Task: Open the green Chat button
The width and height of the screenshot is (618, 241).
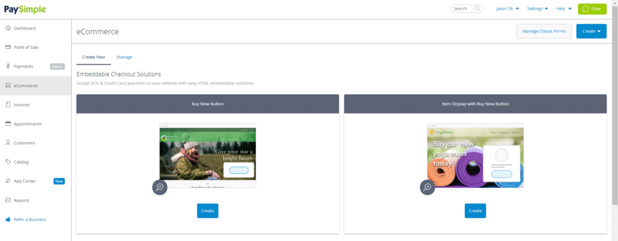Action: [x=592, y=8]
